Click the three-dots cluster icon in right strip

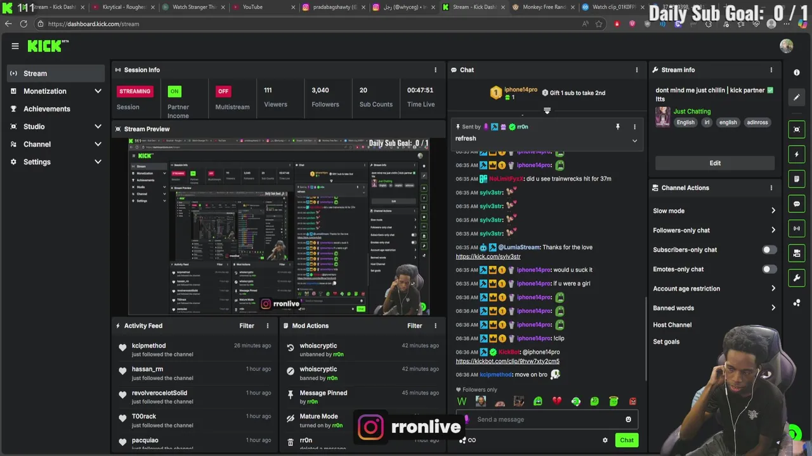[797, 303]
